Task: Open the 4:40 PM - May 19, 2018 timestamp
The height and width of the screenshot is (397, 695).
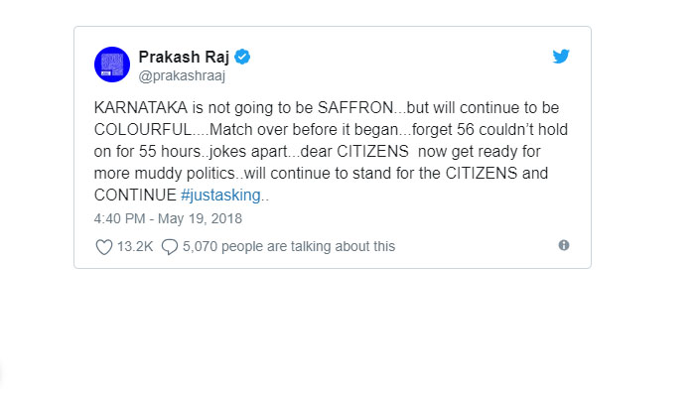Action: (168, 219)
